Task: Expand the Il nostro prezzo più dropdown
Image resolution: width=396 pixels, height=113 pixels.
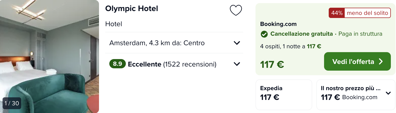Action: [388, 93]
